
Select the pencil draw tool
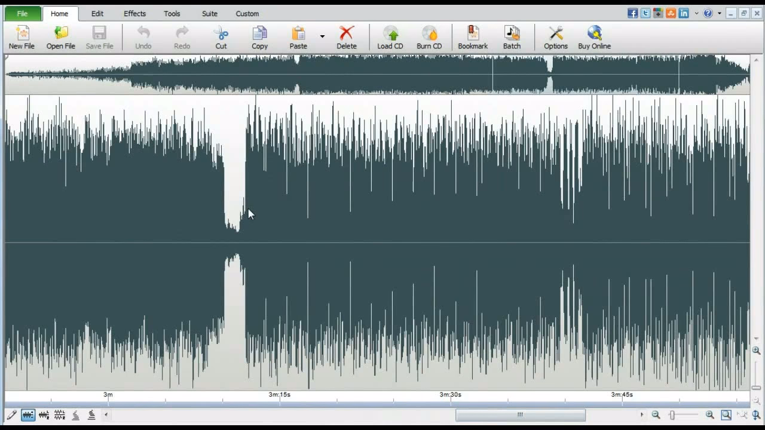(12, 414)
